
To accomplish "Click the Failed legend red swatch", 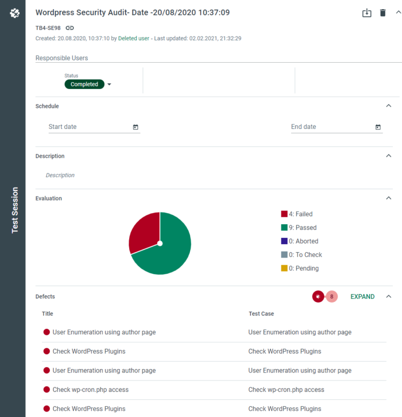I will tap(284, 214).
